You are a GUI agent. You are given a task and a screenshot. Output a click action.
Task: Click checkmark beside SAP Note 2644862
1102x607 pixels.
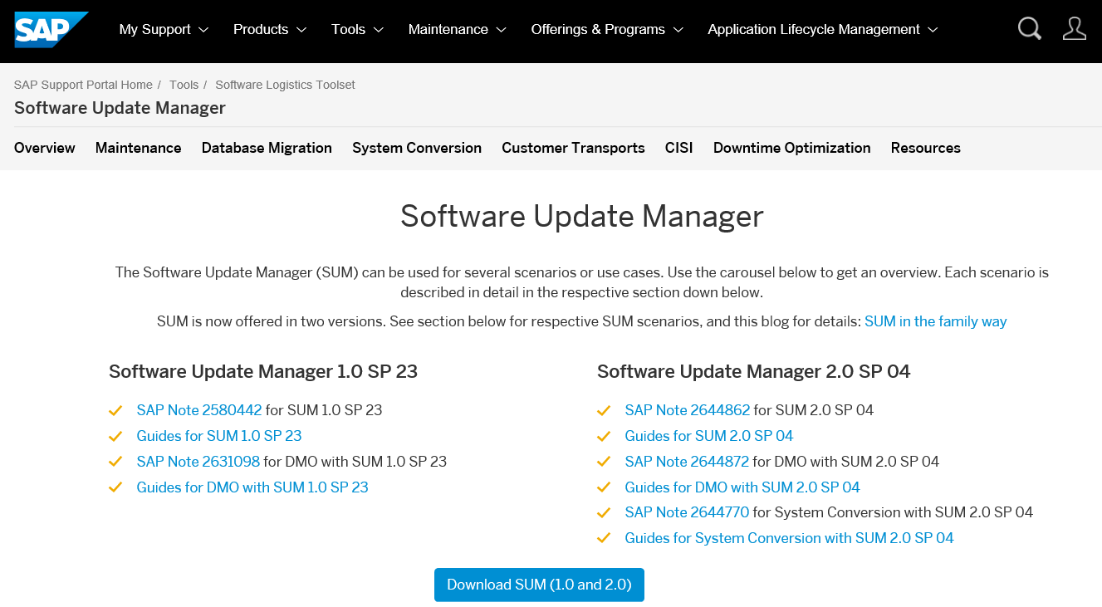point(604,410)
